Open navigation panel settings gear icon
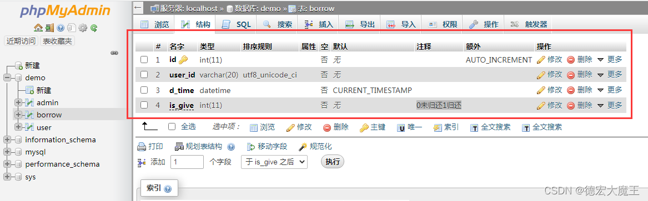The height and width of the screenshot is (201, 648). coord(83,28)
